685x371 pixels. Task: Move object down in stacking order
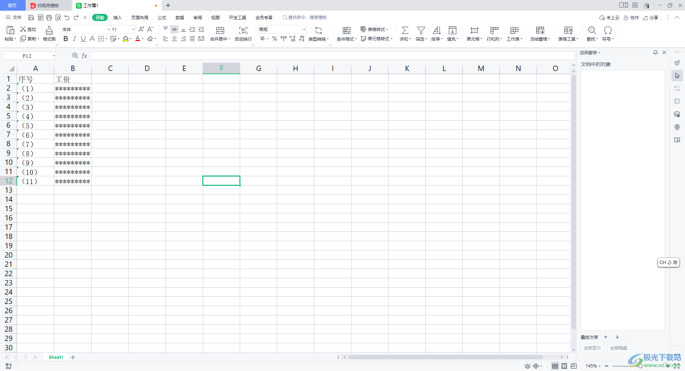(617, 337)
